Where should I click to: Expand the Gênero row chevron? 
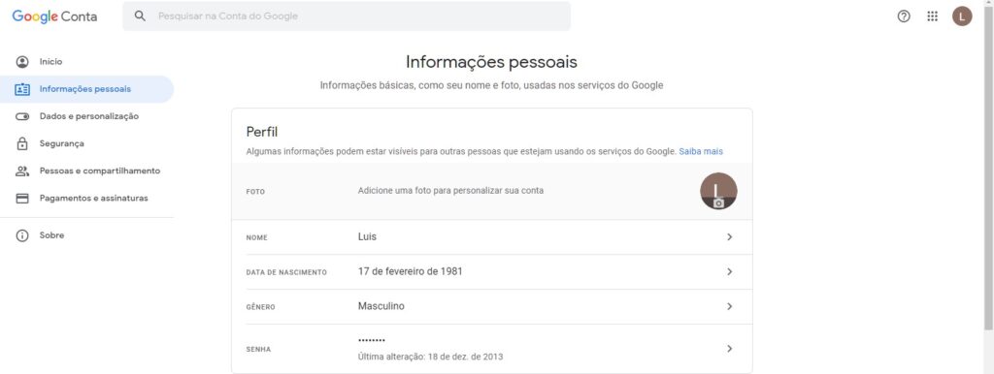(729, 306)
